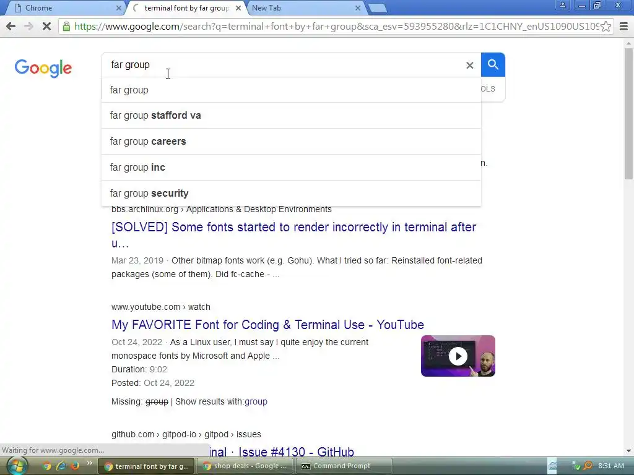Open Command Prompt from the taskbar
Viewport: 634px width, 475px height.
(344, 466)
